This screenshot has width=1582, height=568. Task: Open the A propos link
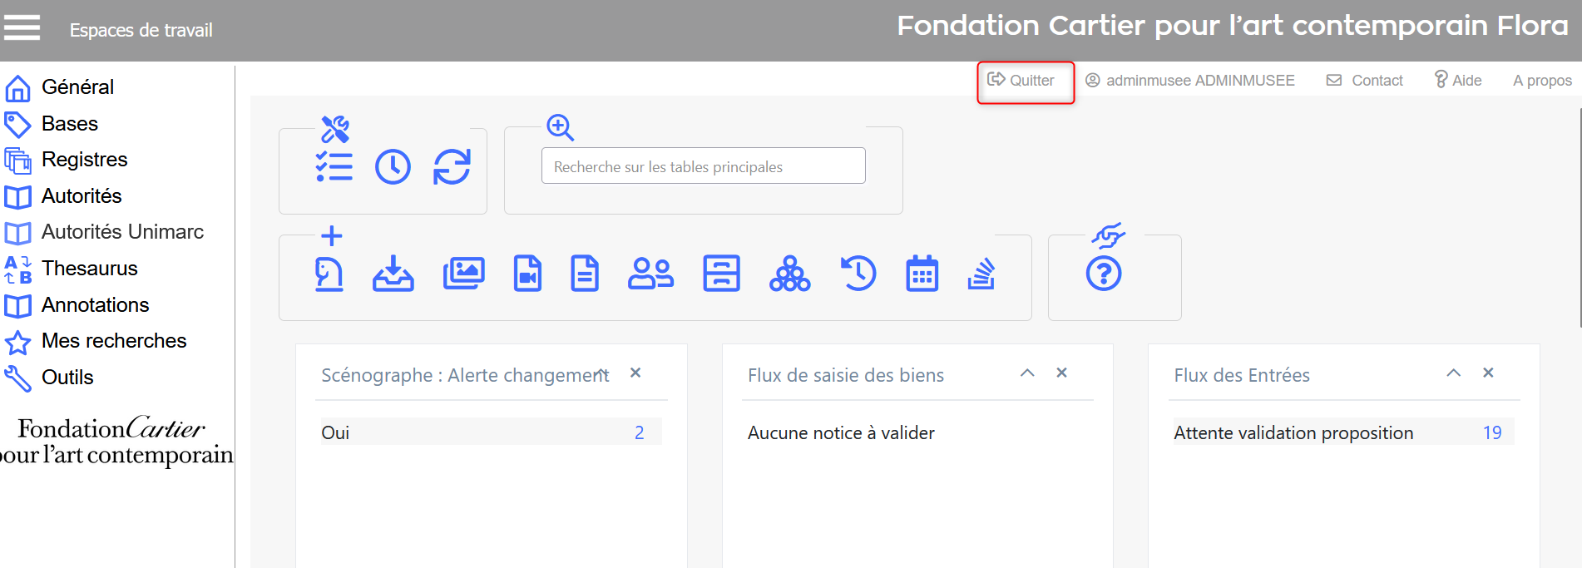coord(1542,81)
